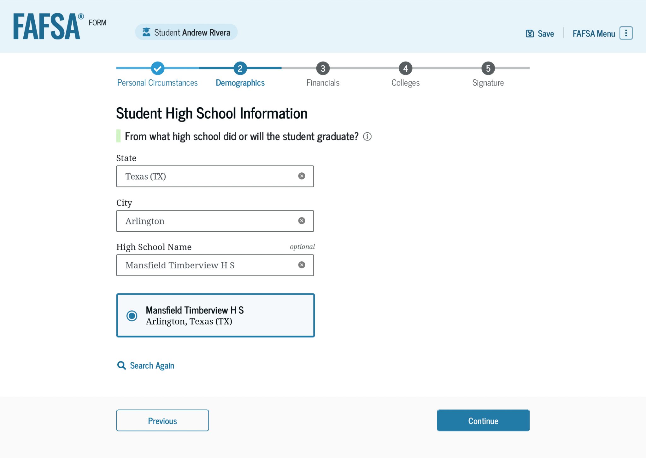This screenshot has height=458, width=646.
Task: Click the info icon beside the high school question
Action: click(367, 136)
